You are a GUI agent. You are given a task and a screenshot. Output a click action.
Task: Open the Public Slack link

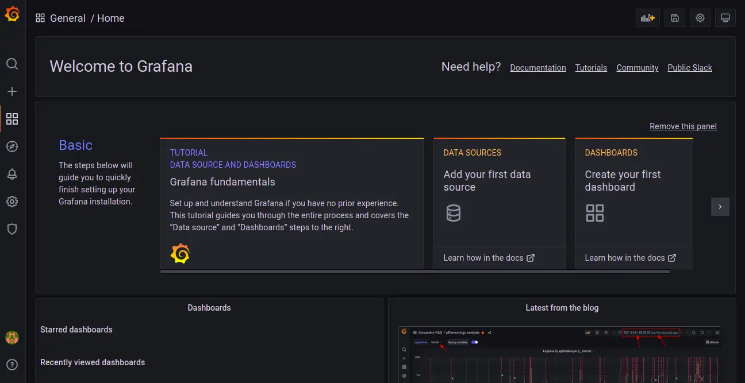(690, 68)
